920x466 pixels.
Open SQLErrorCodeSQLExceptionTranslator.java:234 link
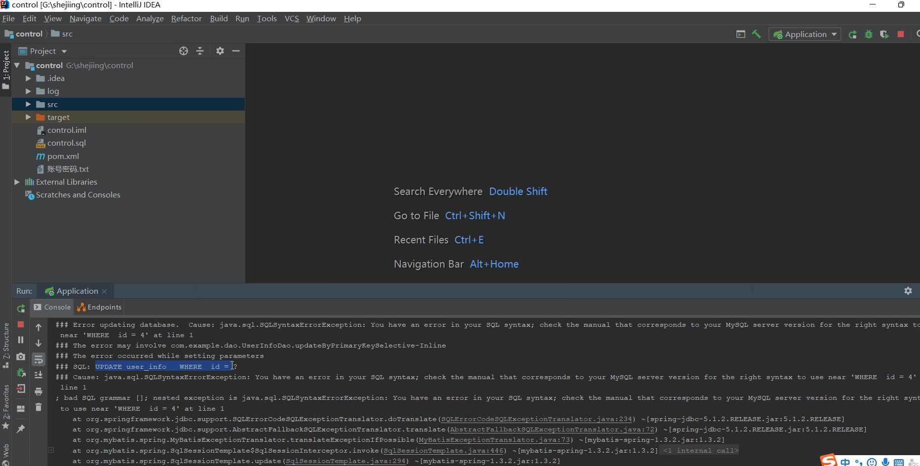click(537, 419)
